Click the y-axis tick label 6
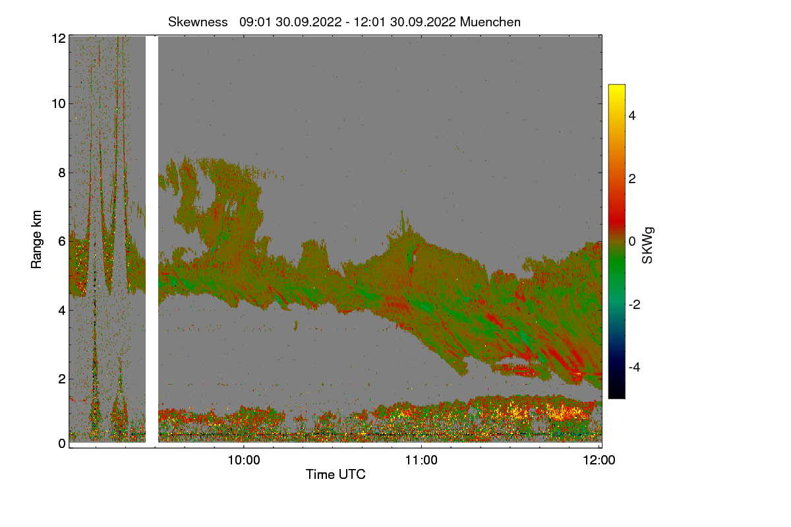 62,241
